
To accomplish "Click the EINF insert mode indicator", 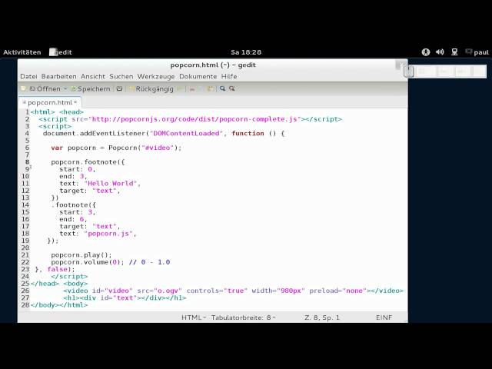I will tap(384, 317).
